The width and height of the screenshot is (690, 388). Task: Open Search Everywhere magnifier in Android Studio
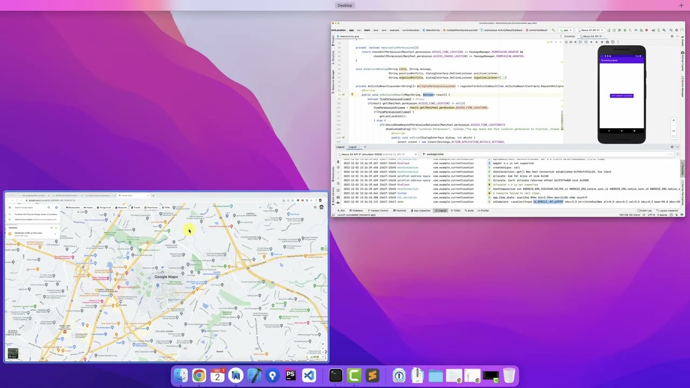pos(672,30)
